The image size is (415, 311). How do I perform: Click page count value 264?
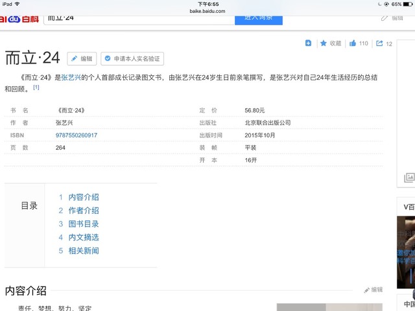click(60, 148)
